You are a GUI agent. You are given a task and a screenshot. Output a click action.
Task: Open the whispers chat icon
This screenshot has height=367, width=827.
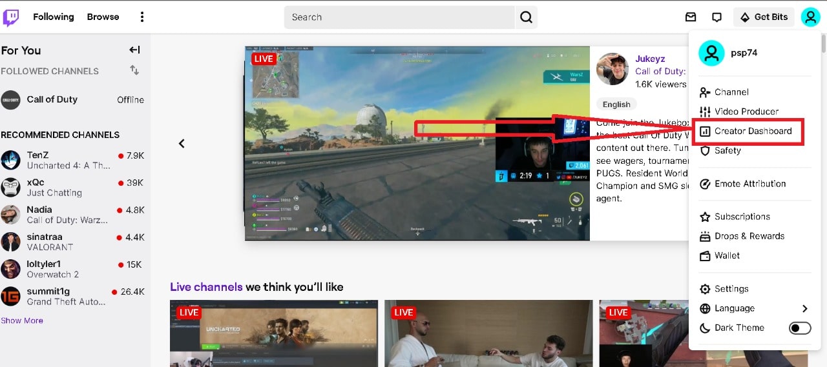pos(717,17)
